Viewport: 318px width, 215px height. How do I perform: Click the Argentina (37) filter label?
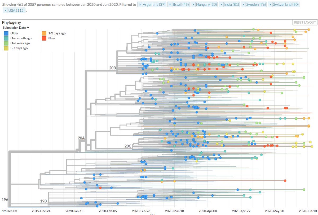coord(154,5)
